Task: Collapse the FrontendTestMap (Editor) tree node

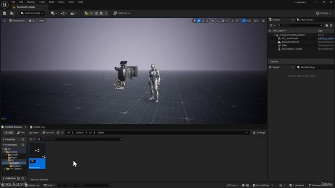Action: click(x=274, y=35)
